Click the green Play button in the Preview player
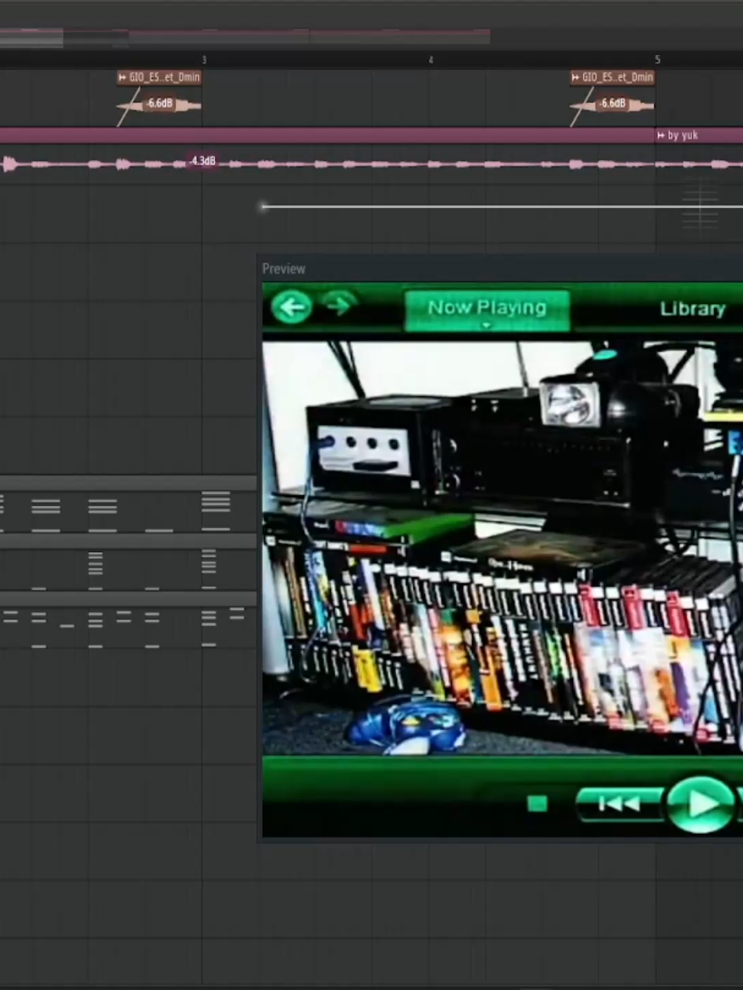Screen dimensions: 743x990 [x=700, y=804]
